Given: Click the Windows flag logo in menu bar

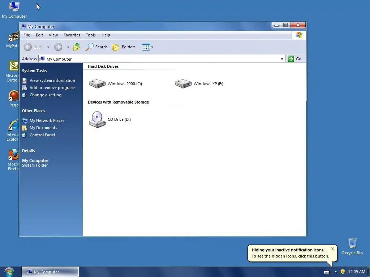Looking at the screenshot, I should click(299, 35).
